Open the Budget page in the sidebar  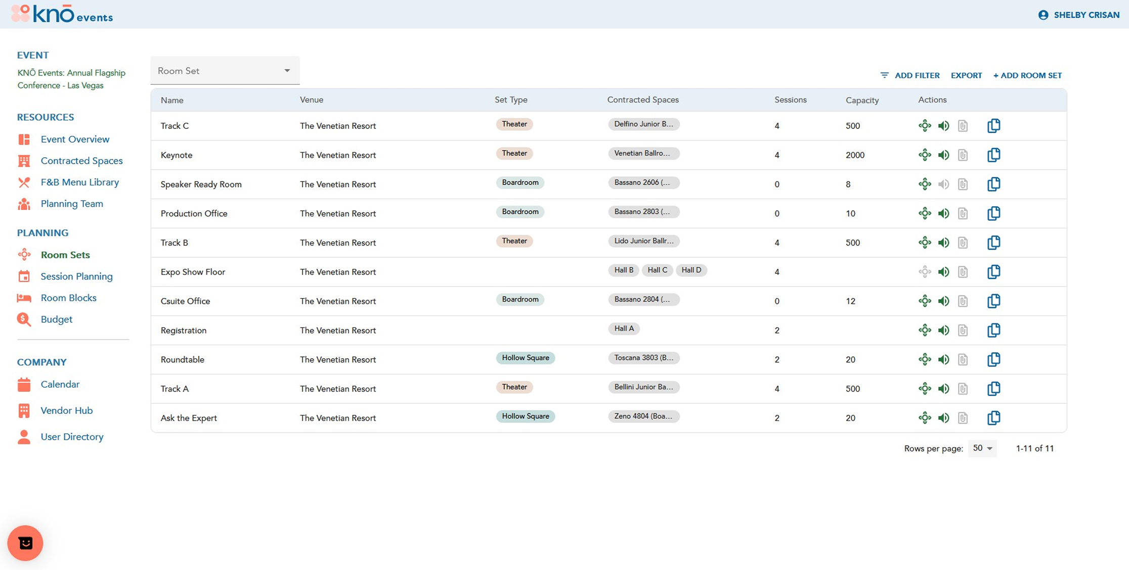tap(56, 319)
